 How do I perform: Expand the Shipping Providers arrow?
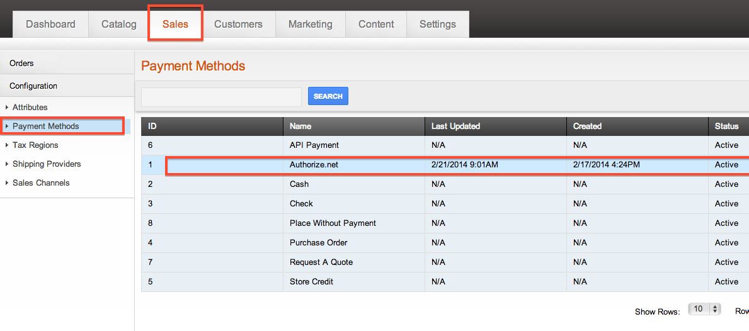click(7, 164)
